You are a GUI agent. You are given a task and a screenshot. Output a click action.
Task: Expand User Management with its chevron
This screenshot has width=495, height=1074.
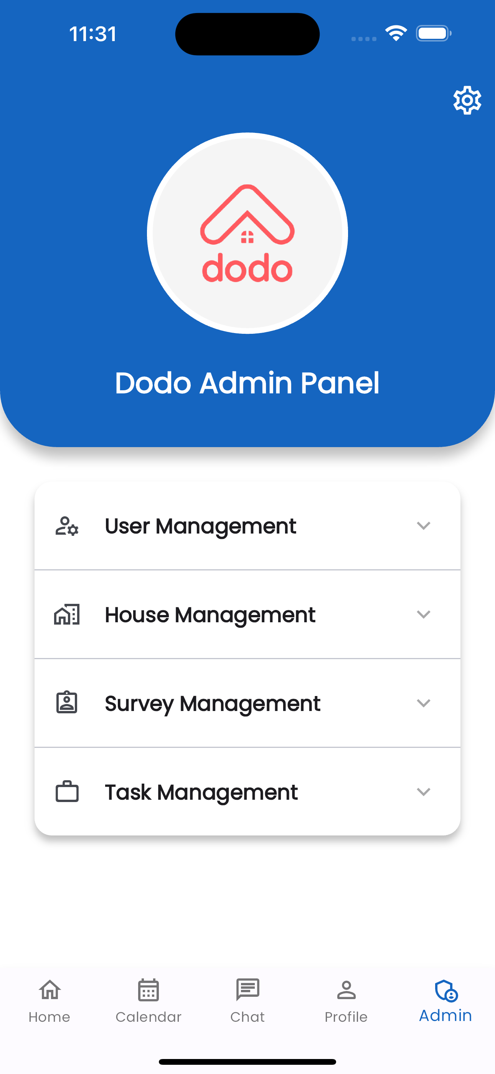(423, 526)
